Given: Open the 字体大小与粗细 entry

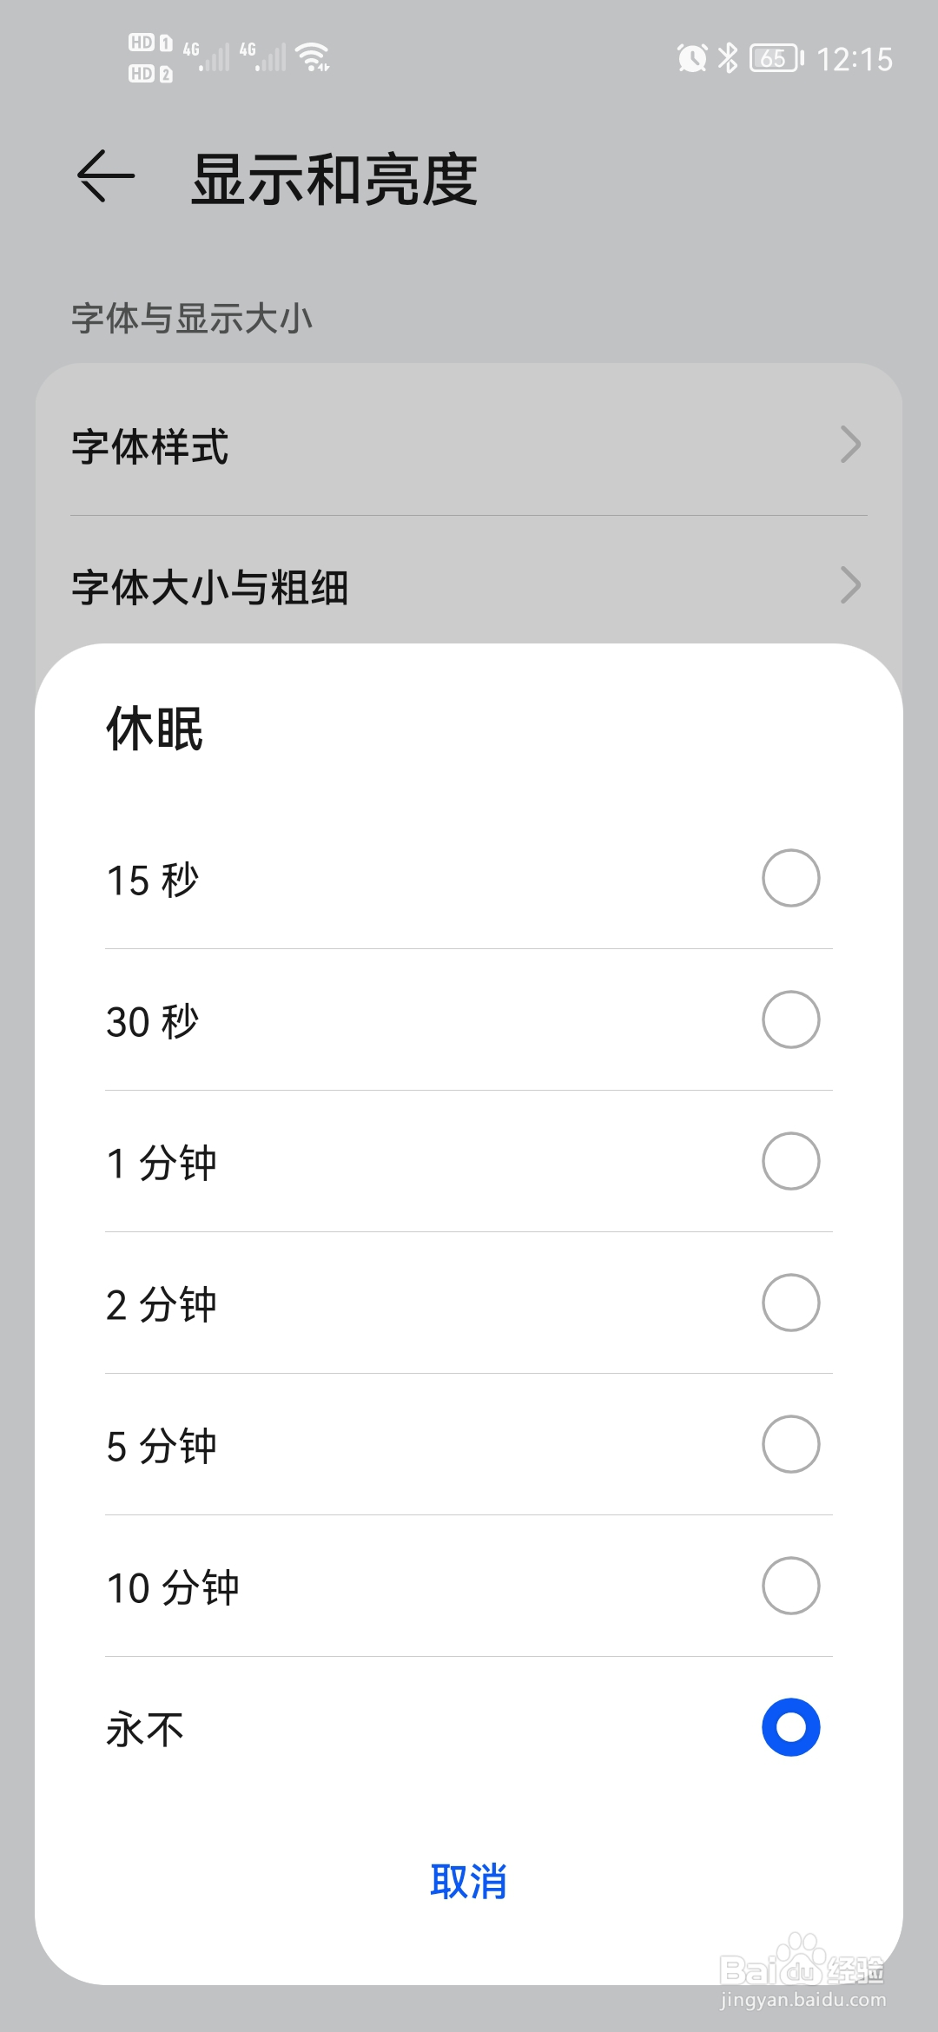Looking at the screenshot, I should [469, 586].
